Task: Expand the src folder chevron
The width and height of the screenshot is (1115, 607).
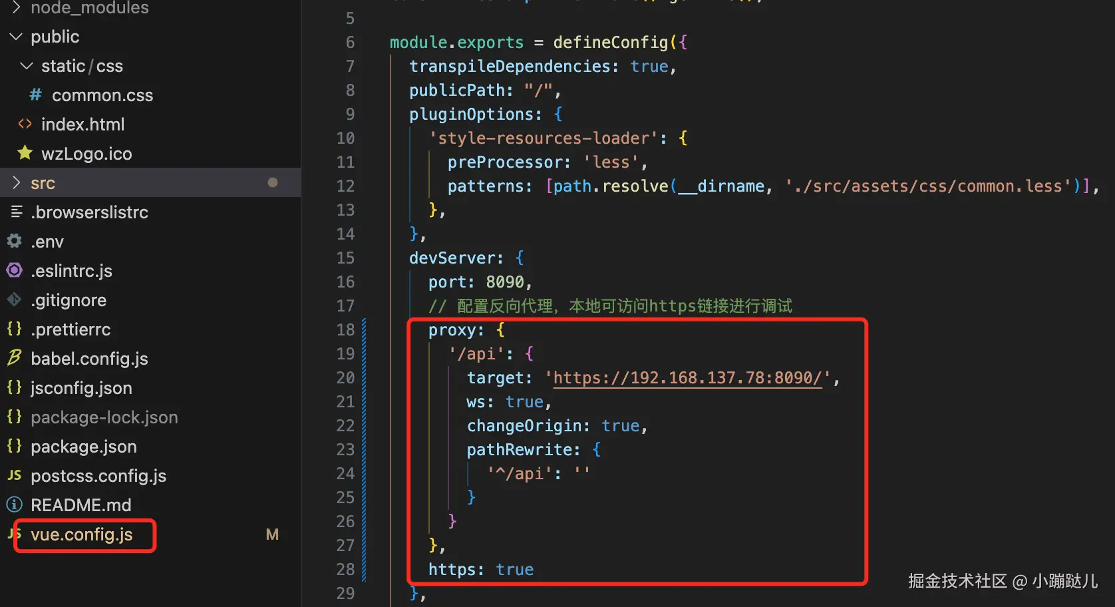Action: coord(17,182)
